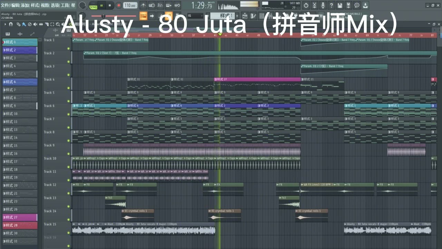The width and height of the screenshot is (442, 249).
Task: Open the 视图 menu
Action: click(45, 5)
